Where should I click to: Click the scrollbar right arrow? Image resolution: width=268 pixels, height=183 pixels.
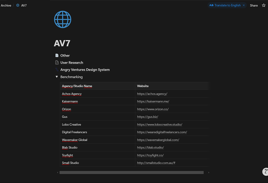point(209,172)
